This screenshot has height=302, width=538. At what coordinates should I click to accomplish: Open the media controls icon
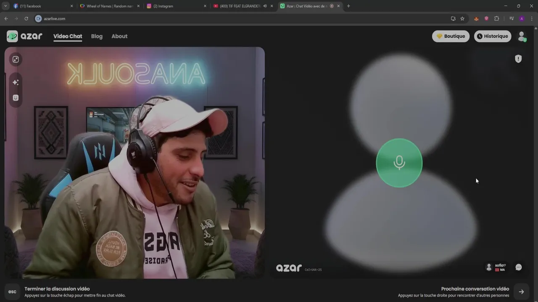512,18
